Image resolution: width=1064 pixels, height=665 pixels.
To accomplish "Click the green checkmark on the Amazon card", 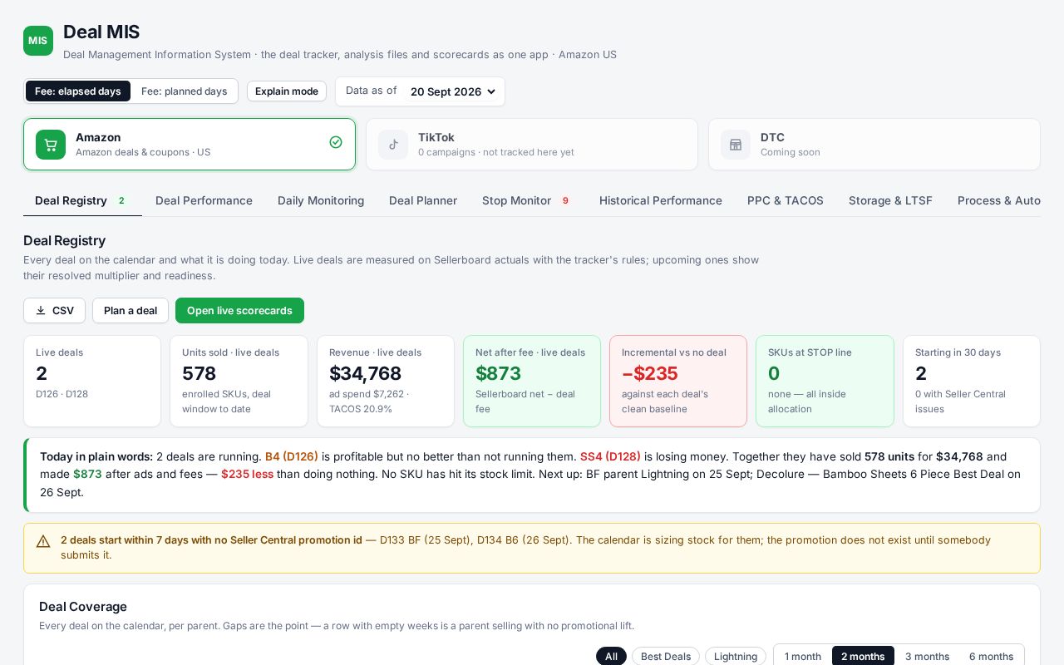I will [x=336, y=142].
